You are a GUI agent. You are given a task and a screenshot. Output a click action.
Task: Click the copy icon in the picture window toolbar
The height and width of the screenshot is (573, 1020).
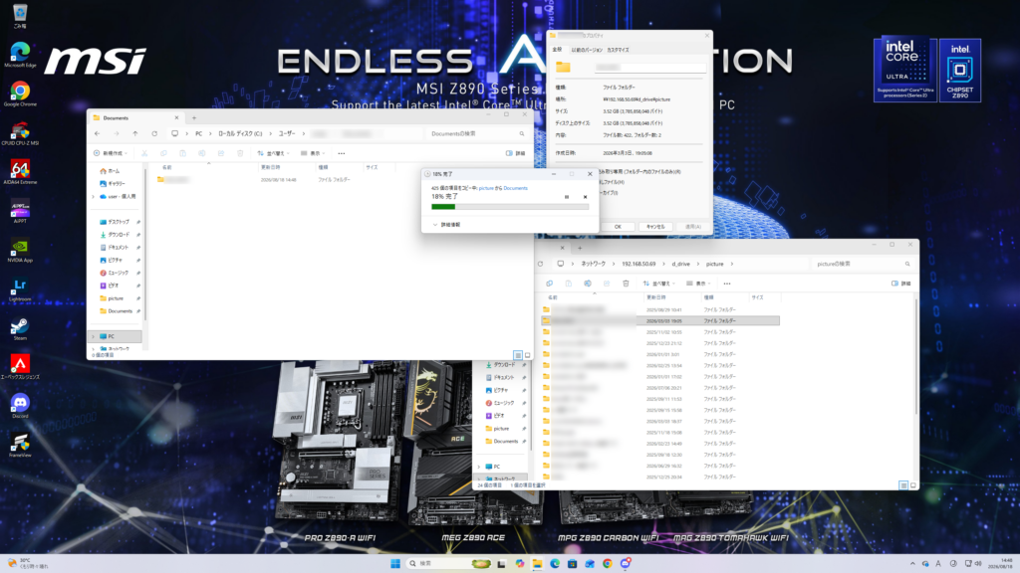point(549,284)
